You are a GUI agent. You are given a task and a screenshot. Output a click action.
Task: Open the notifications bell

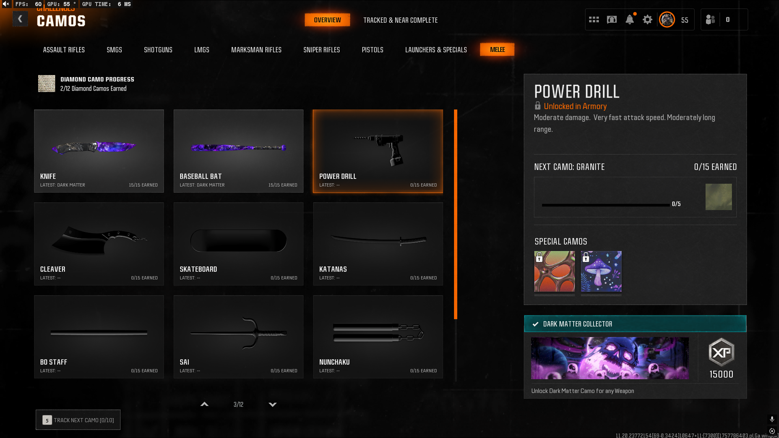click(x=630, y=19)
